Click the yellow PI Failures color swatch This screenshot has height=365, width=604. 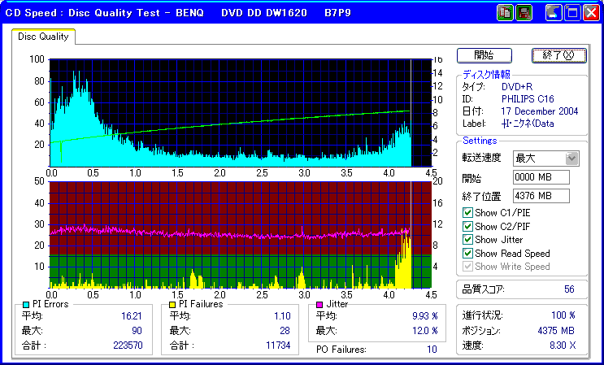pos(173,305)
